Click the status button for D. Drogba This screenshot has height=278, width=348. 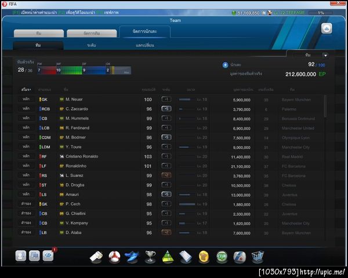[x=26, y=185]
